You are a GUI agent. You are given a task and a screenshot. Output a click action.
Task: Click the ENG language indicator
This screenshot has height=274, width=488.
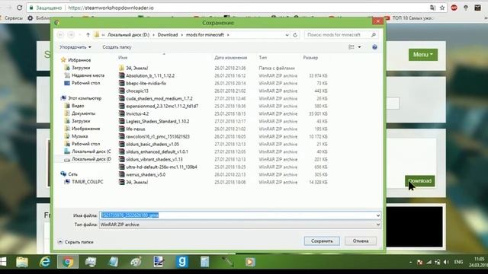(458, 262)
